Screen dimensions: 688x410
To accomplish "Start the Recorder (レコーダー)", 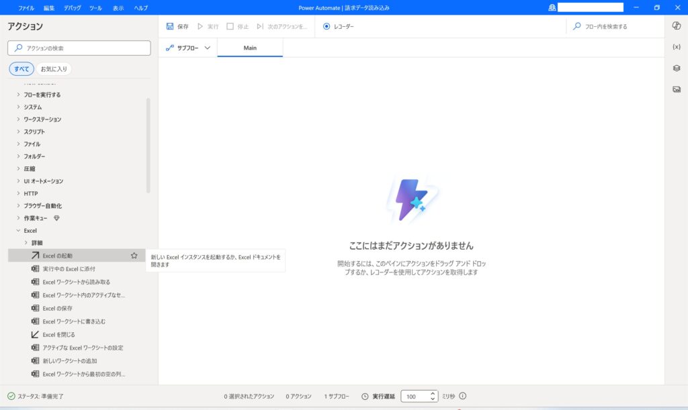I will [x=339, y=26].
